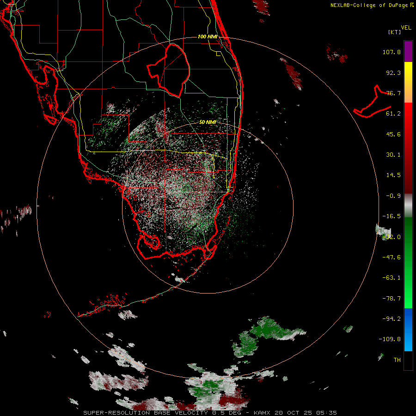Select the 45.6 velocity scale value
The height and width of the screenshot is (416, 416).
point(393,134)
